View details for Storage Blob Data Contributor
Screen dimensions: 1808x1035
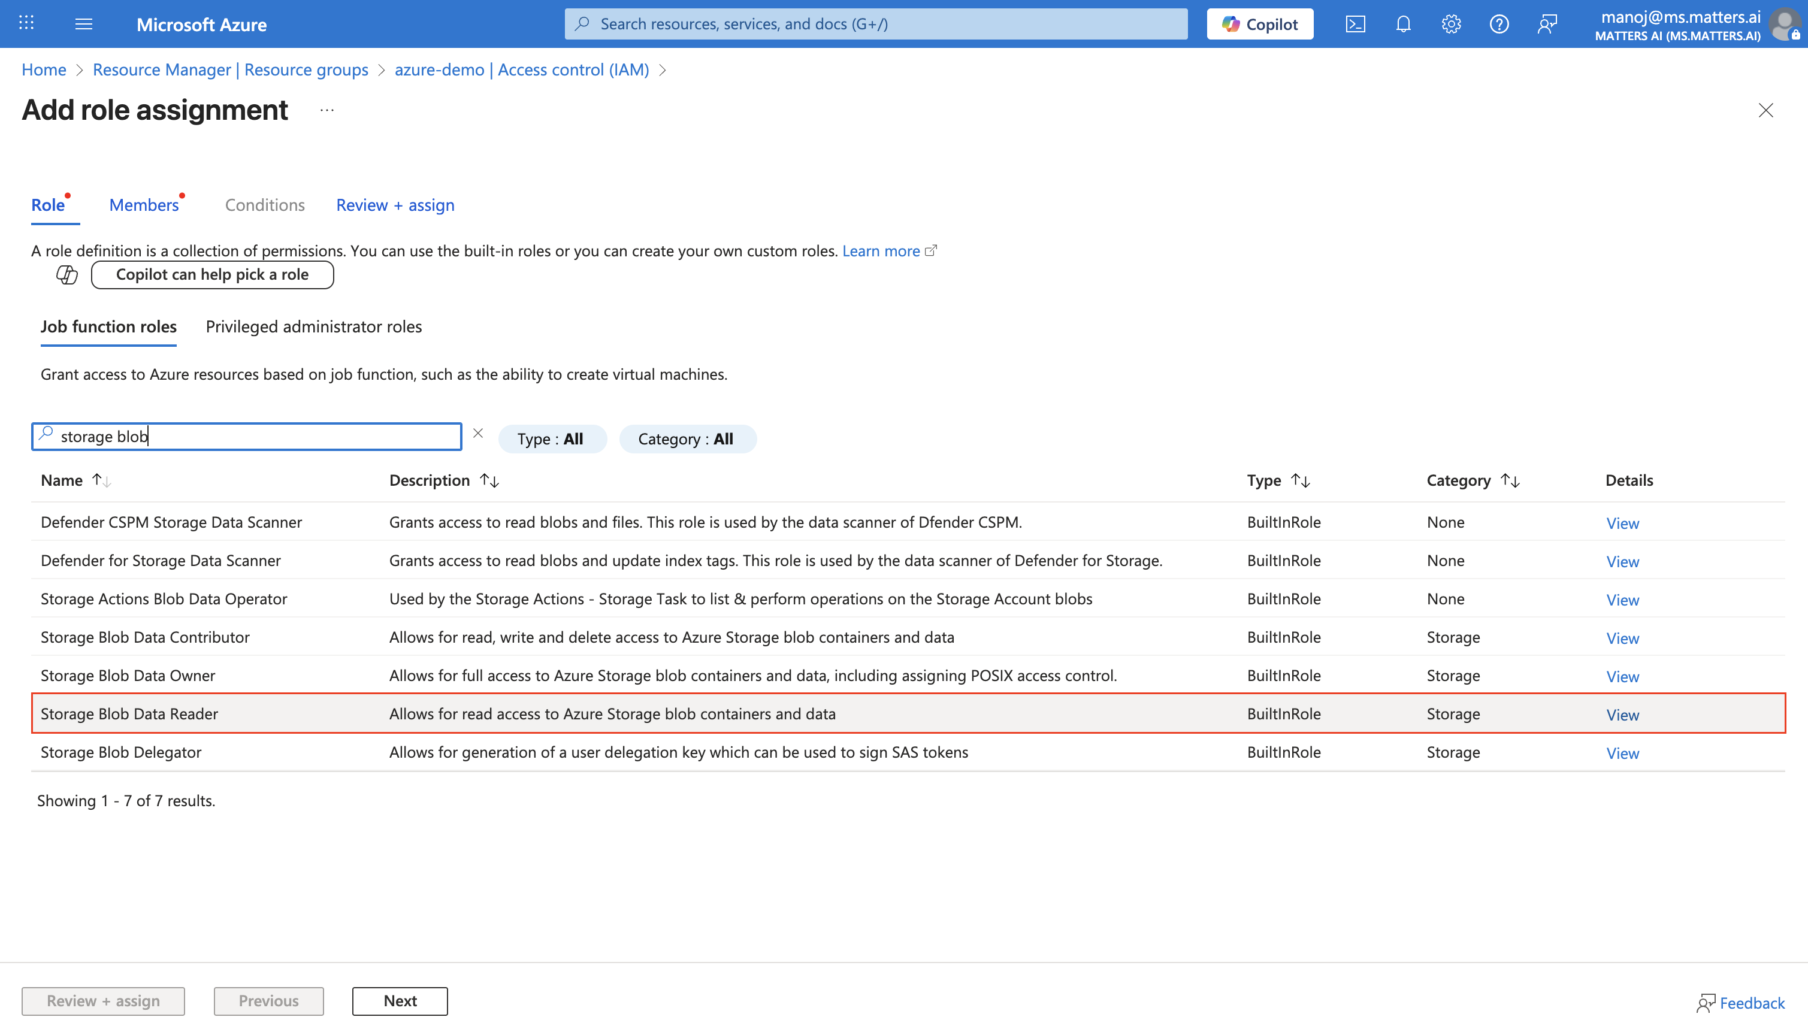(1622, 638)
